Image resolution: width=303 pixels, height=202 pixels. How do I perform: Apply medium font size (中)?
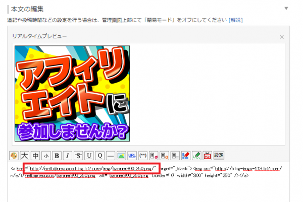35,155
